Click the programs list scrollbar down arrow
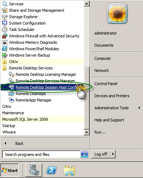 (87, 132)
